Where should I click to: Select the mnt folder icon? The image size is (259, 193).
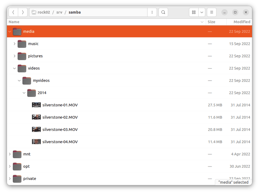17,154
